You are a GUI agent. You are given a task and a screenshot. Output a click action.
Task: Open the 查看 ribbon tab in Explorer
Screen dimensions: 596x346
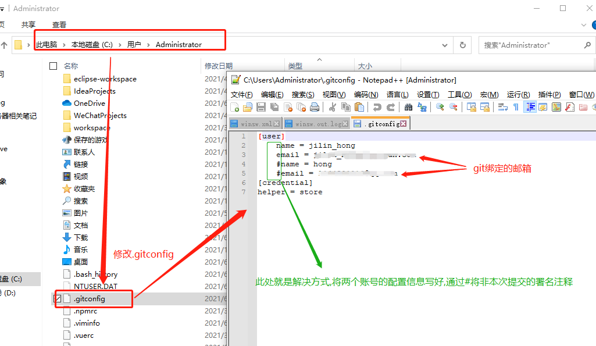click(x=59, y=25)
